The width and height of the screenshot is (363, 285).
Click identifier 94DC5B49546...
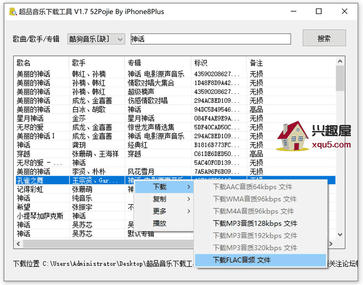tap(217, 109)
